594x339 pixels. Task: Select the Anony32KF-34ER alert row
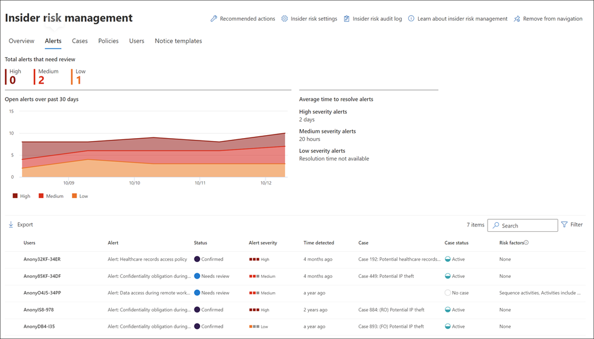[x=295, y=259]
